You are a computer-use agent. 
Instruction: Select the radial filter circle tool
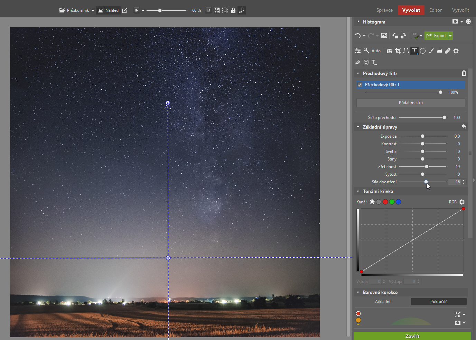(423, 51)
